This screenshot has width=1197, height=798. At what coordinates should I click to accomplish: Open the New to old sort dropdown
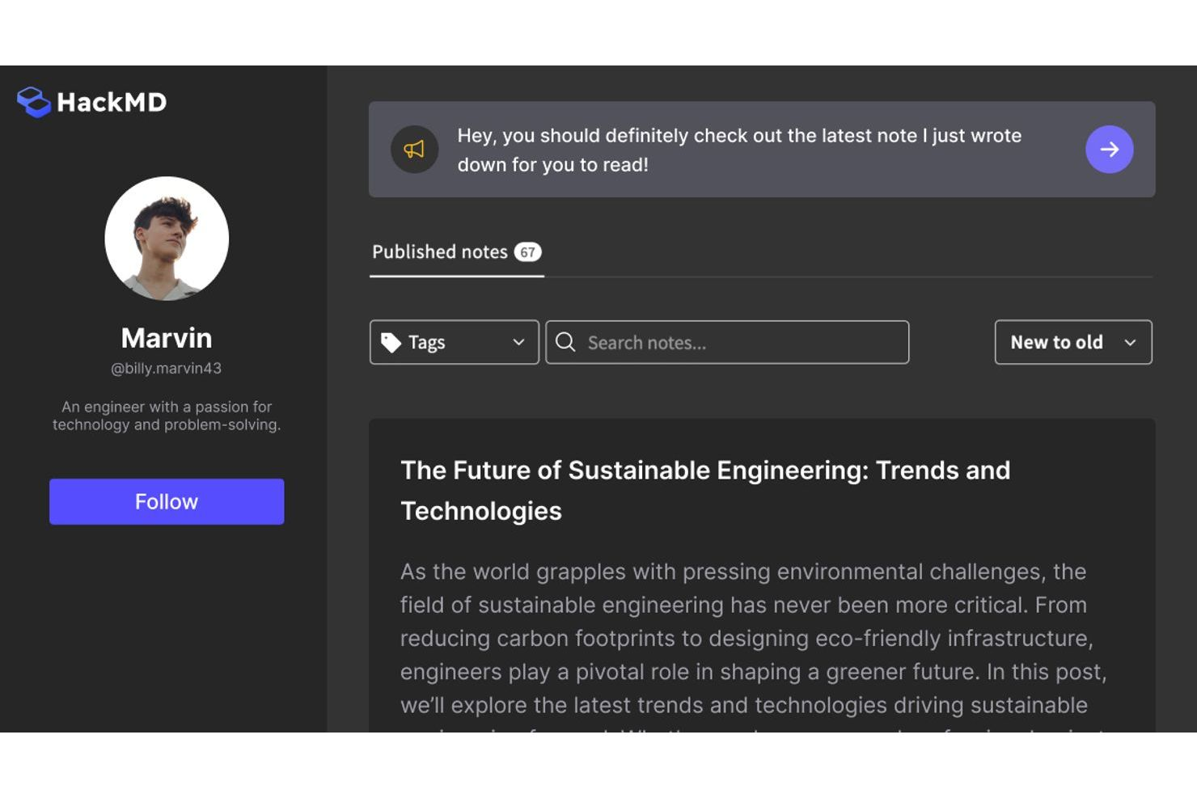click(x=1072, y=342)
